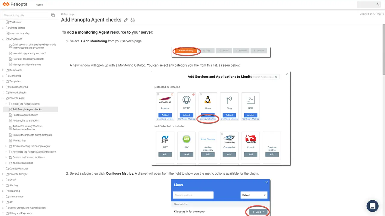Click the Infrastructure Map page icon

[x=7, y=33]
